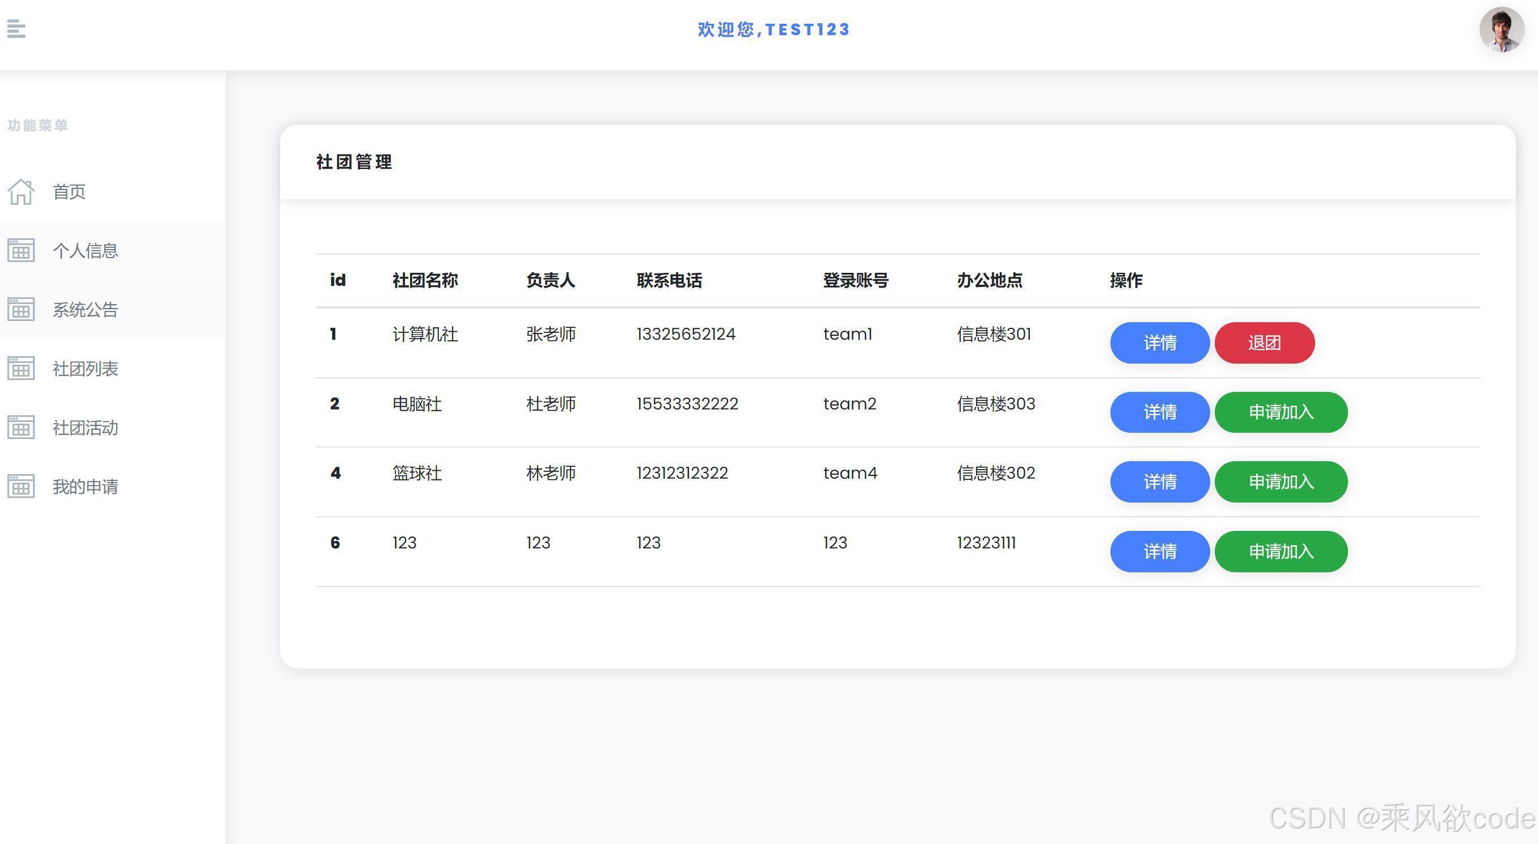Click 退团 button for 计算机社
1538x844 pixels.
[x=1264, y=342]
